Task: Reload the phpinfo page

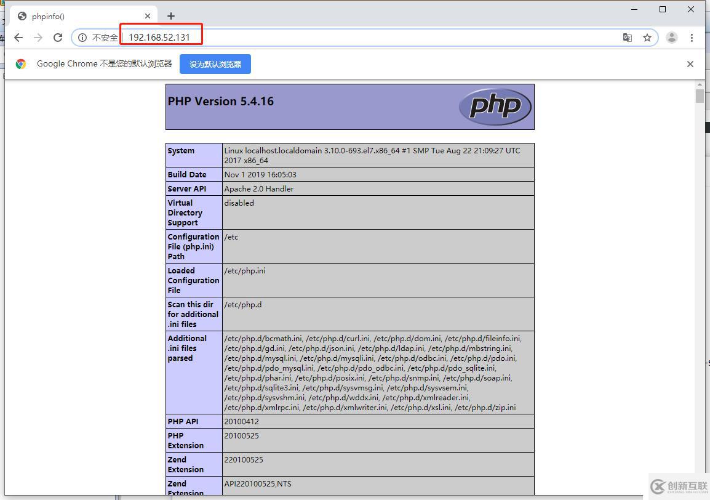Action: click(x=58, y=38)
